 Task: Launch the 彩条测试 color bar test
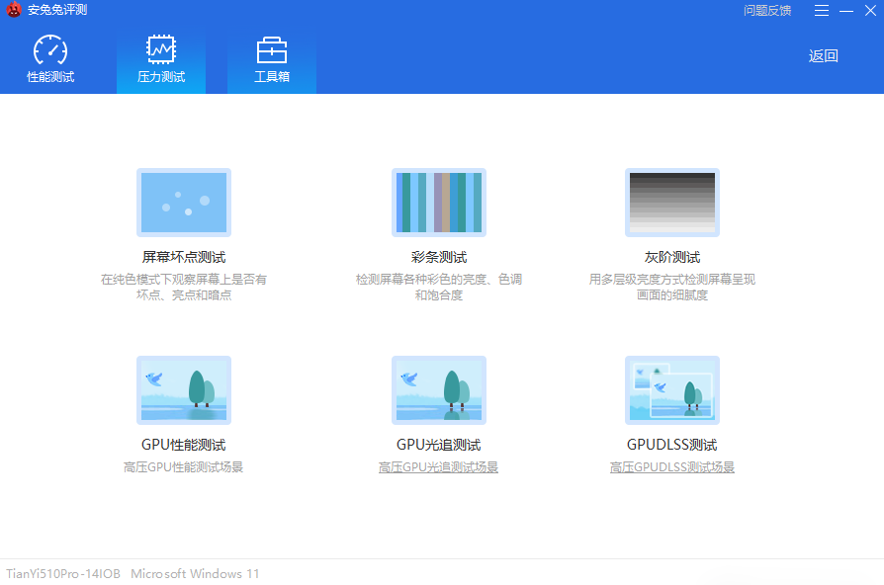pos(439,203)
